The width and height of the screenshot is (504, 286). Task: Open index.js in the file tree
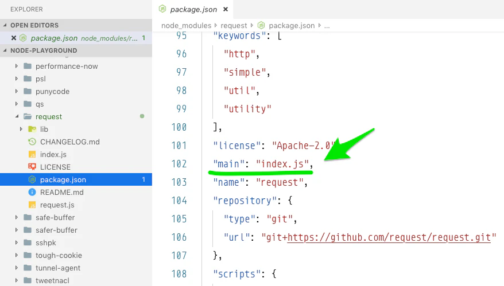point(53,154)
